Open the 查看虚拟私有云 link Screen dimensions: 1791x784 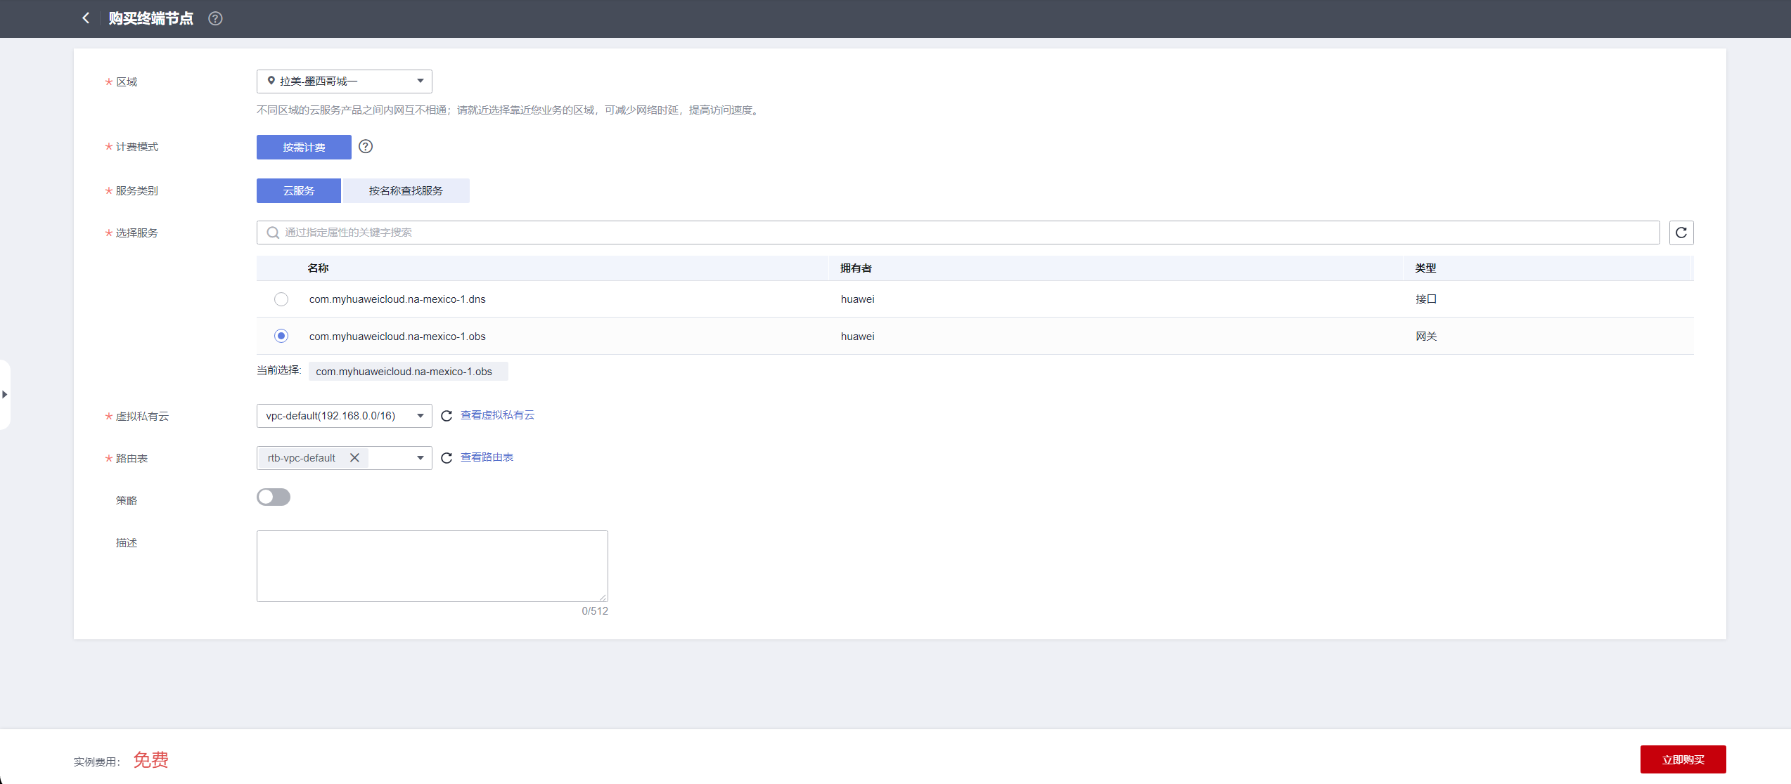pos(497,415)
